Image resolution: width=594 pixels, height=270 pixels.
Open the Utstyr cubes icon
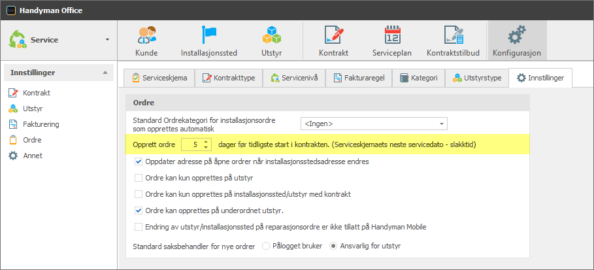tap(272, 35)
